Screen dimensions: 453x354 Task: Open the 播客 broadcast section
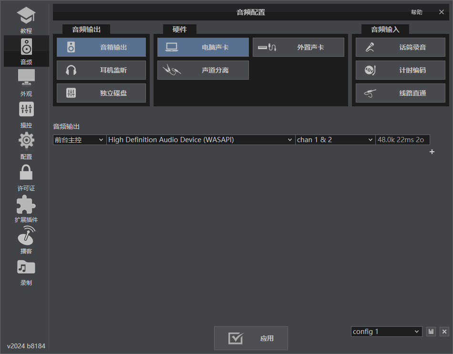coord(26,240)
